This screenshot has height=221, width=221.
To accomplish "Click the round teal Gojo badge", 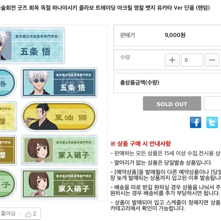I will [8, 83].
